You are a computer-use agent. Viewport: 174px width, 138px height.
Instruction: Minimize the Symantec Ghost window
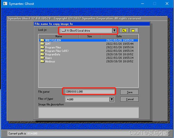click(x=142, y=4)
